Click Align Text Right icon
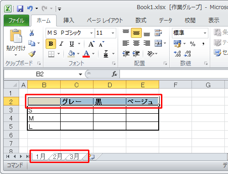Viewport: 228px width, 174px height. (x=147, y=43)
